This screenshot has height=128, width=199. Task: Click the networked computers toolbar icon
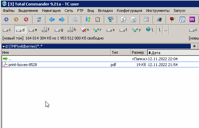(x=110, y=19)
